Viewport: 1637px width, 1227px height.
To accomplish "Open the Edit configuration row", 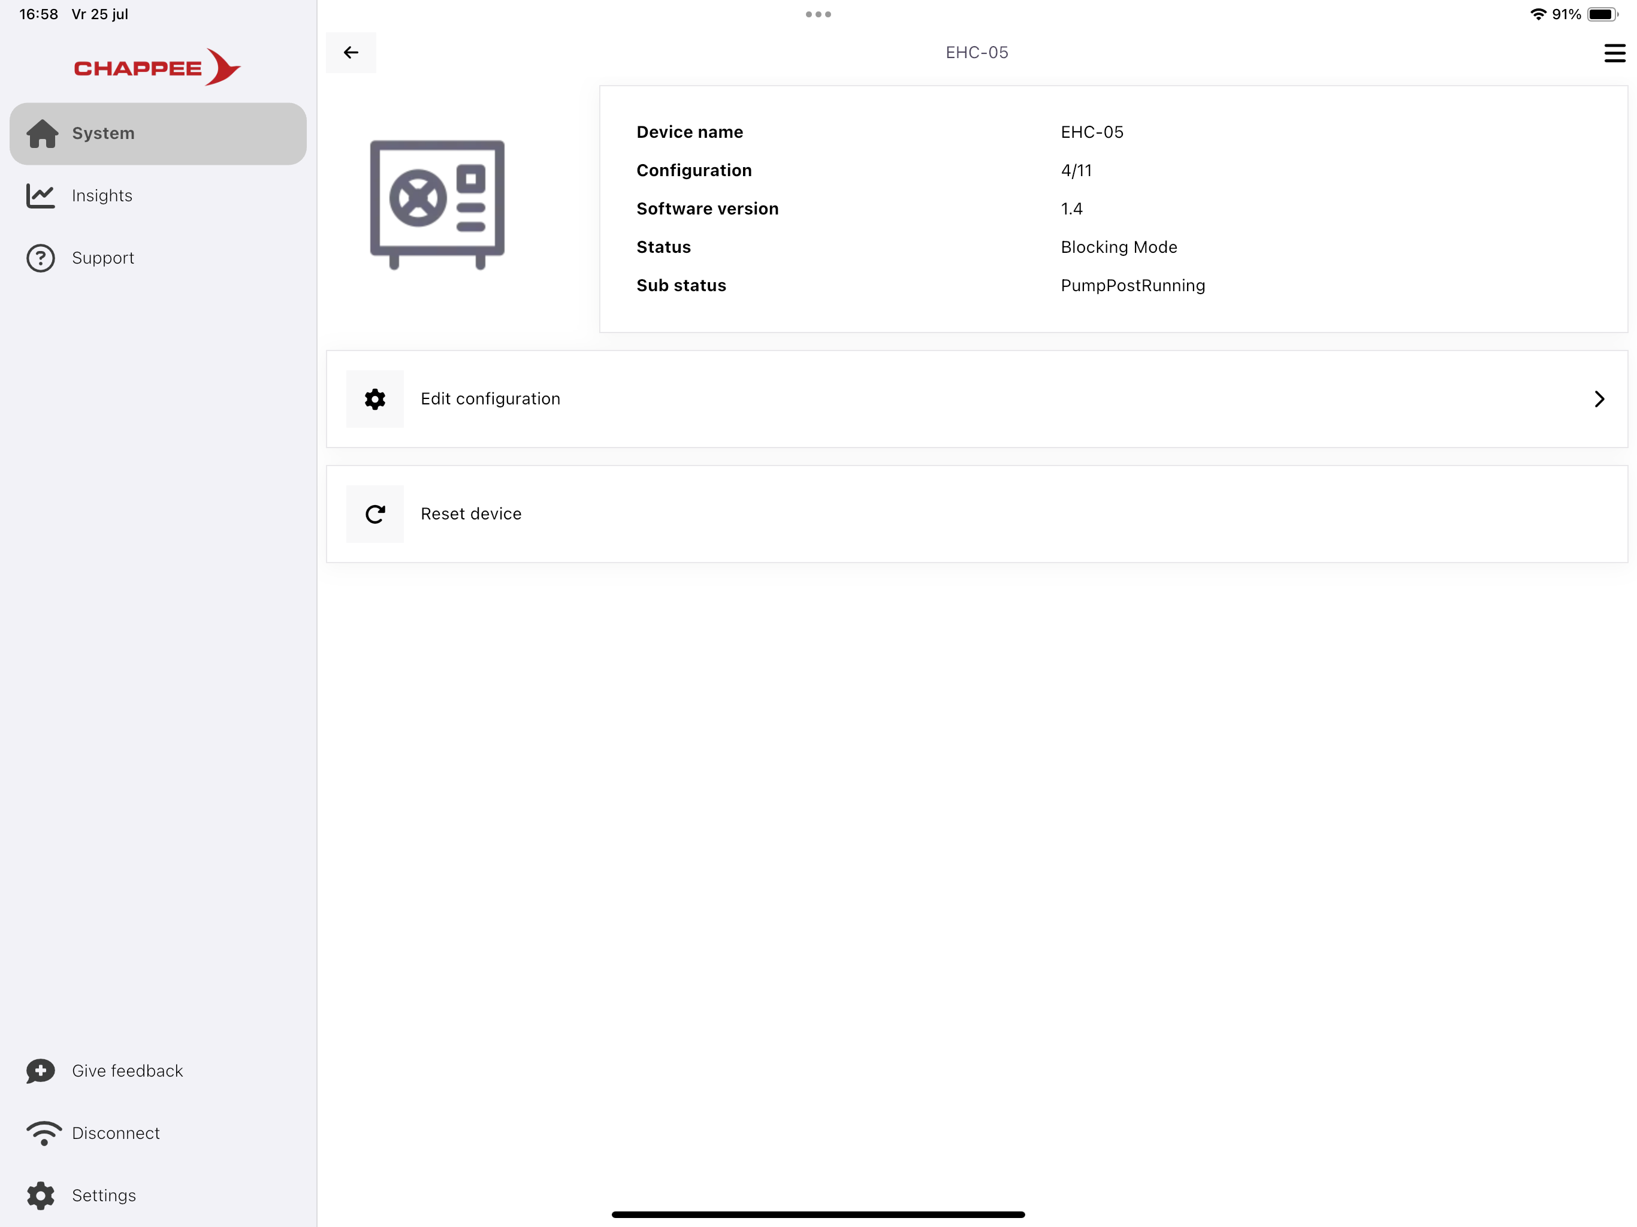I will click(x=977, y=399).
